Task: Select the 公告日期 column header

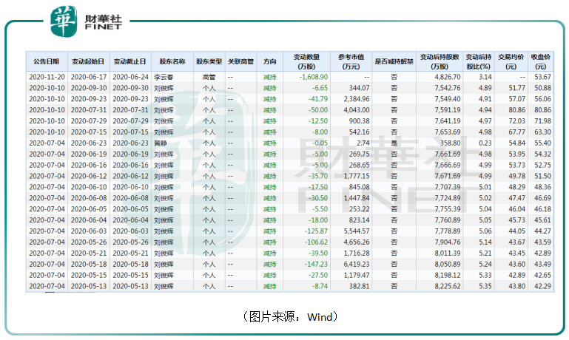Action: (47, 61)
